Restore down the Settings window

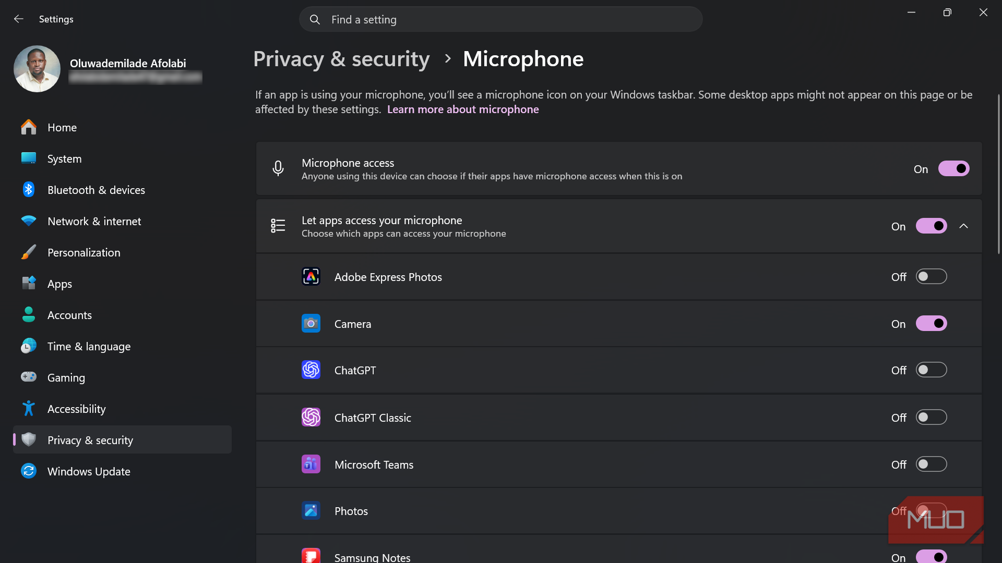(947, 13)
